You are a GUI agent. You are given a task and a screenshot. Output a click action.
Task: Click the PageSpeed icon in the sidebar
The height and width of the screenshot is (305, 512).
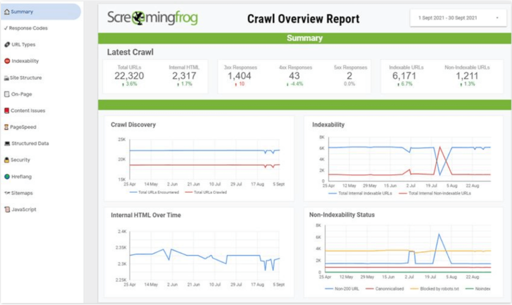pos(6,127)
